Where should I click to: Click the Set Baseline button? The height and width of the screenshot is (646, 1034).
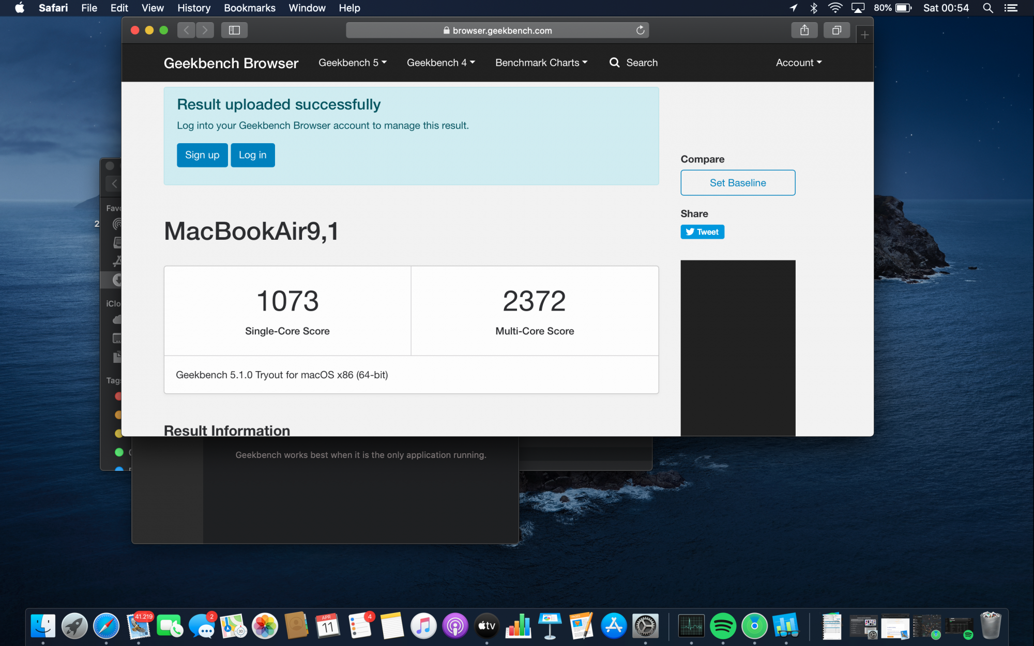coord(738,183)
